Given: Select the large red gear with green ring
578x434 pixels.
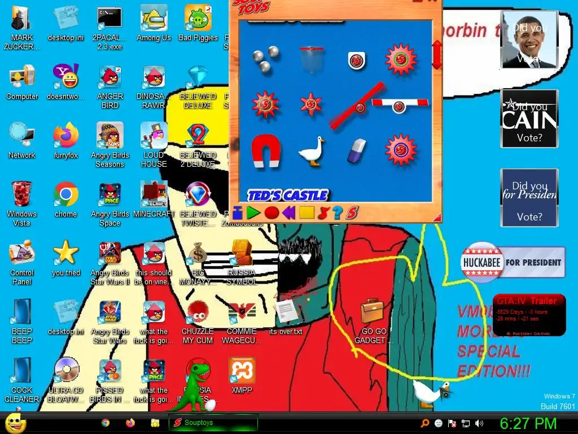Looking at the screenshot, I should click(x=401, y=59).
